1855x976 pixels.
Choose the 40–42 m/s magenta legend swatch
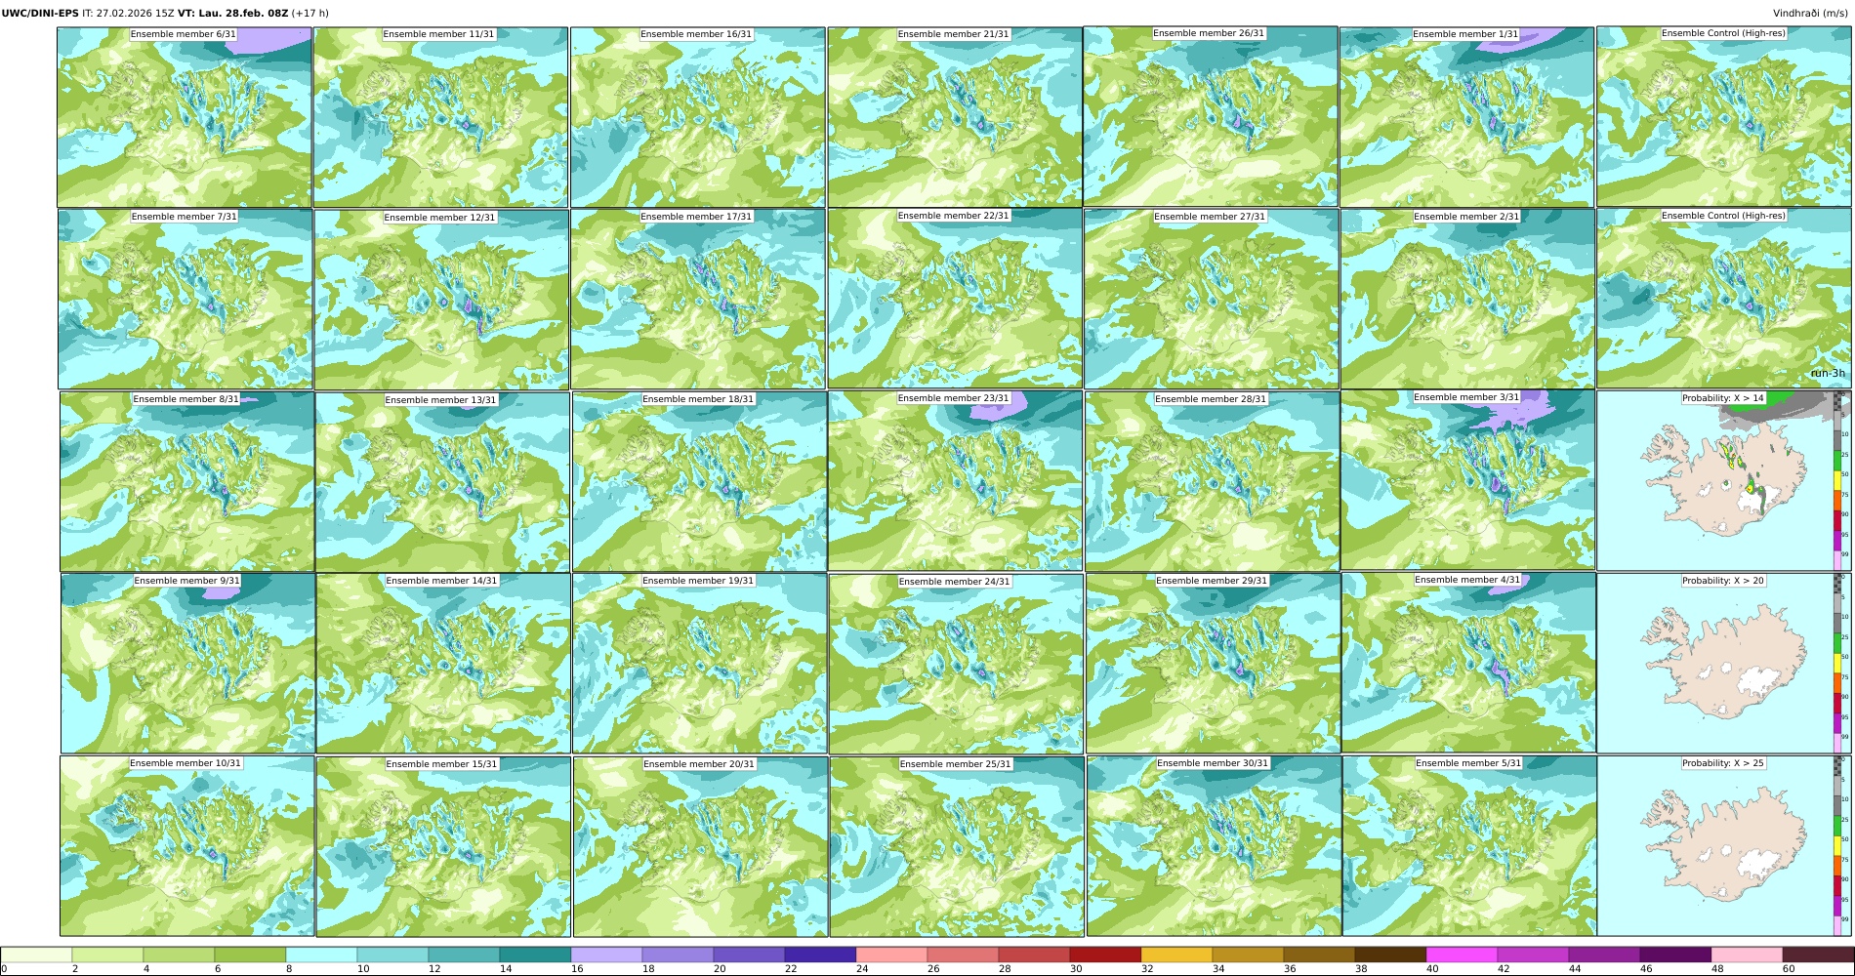1462,956
